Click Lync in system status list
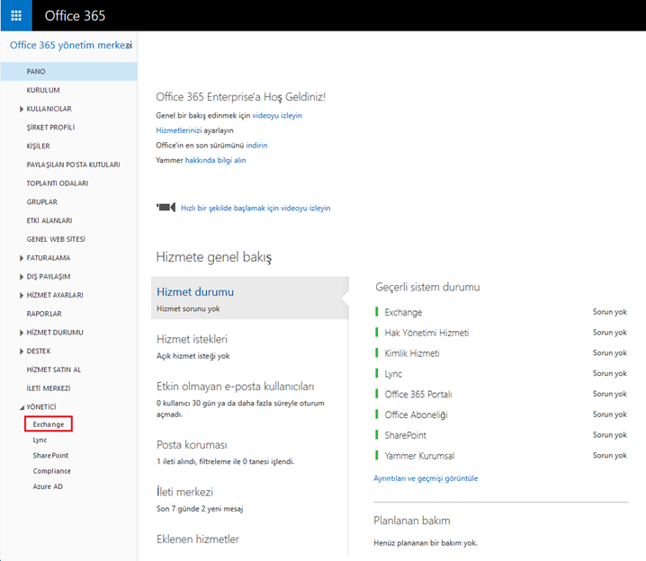646x561 pixels. pyautogui.click(x=393, y=374)
